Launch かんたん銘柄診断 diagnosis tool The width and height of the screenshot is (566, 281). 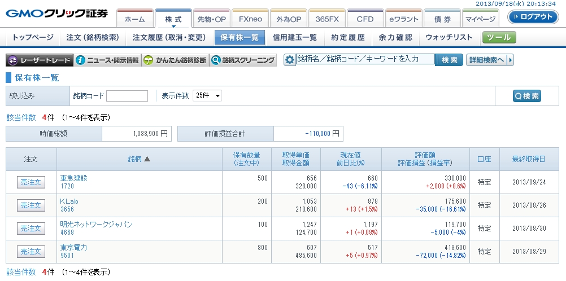pyautogui.click(x=175, y=60)
